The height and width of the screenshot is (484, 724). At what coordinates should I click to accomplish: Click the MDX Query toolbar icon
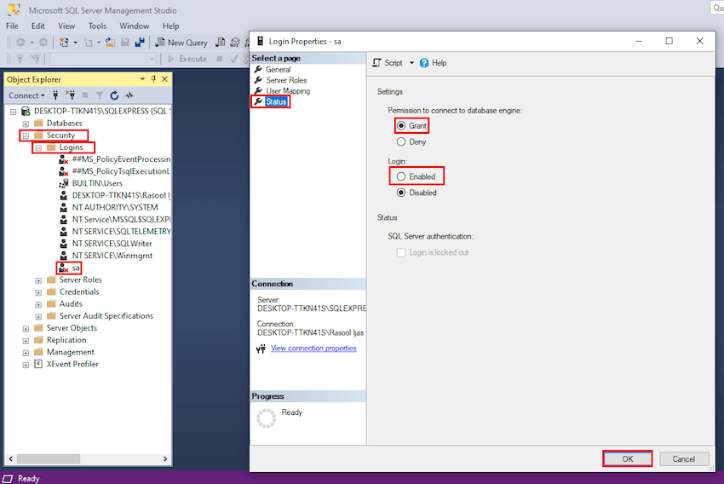click(x=235, y=43)
